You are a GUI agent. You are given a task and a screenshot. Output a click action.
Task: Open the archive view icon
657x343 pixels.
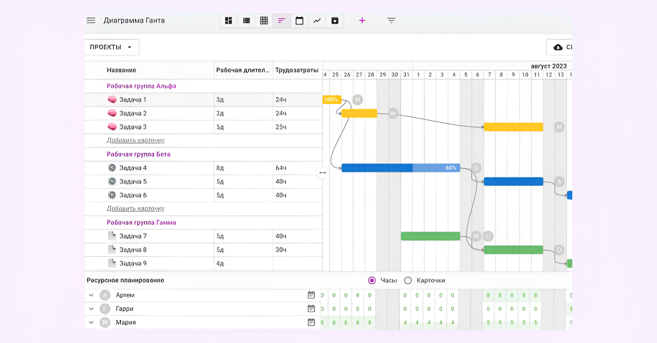point(335,21)
